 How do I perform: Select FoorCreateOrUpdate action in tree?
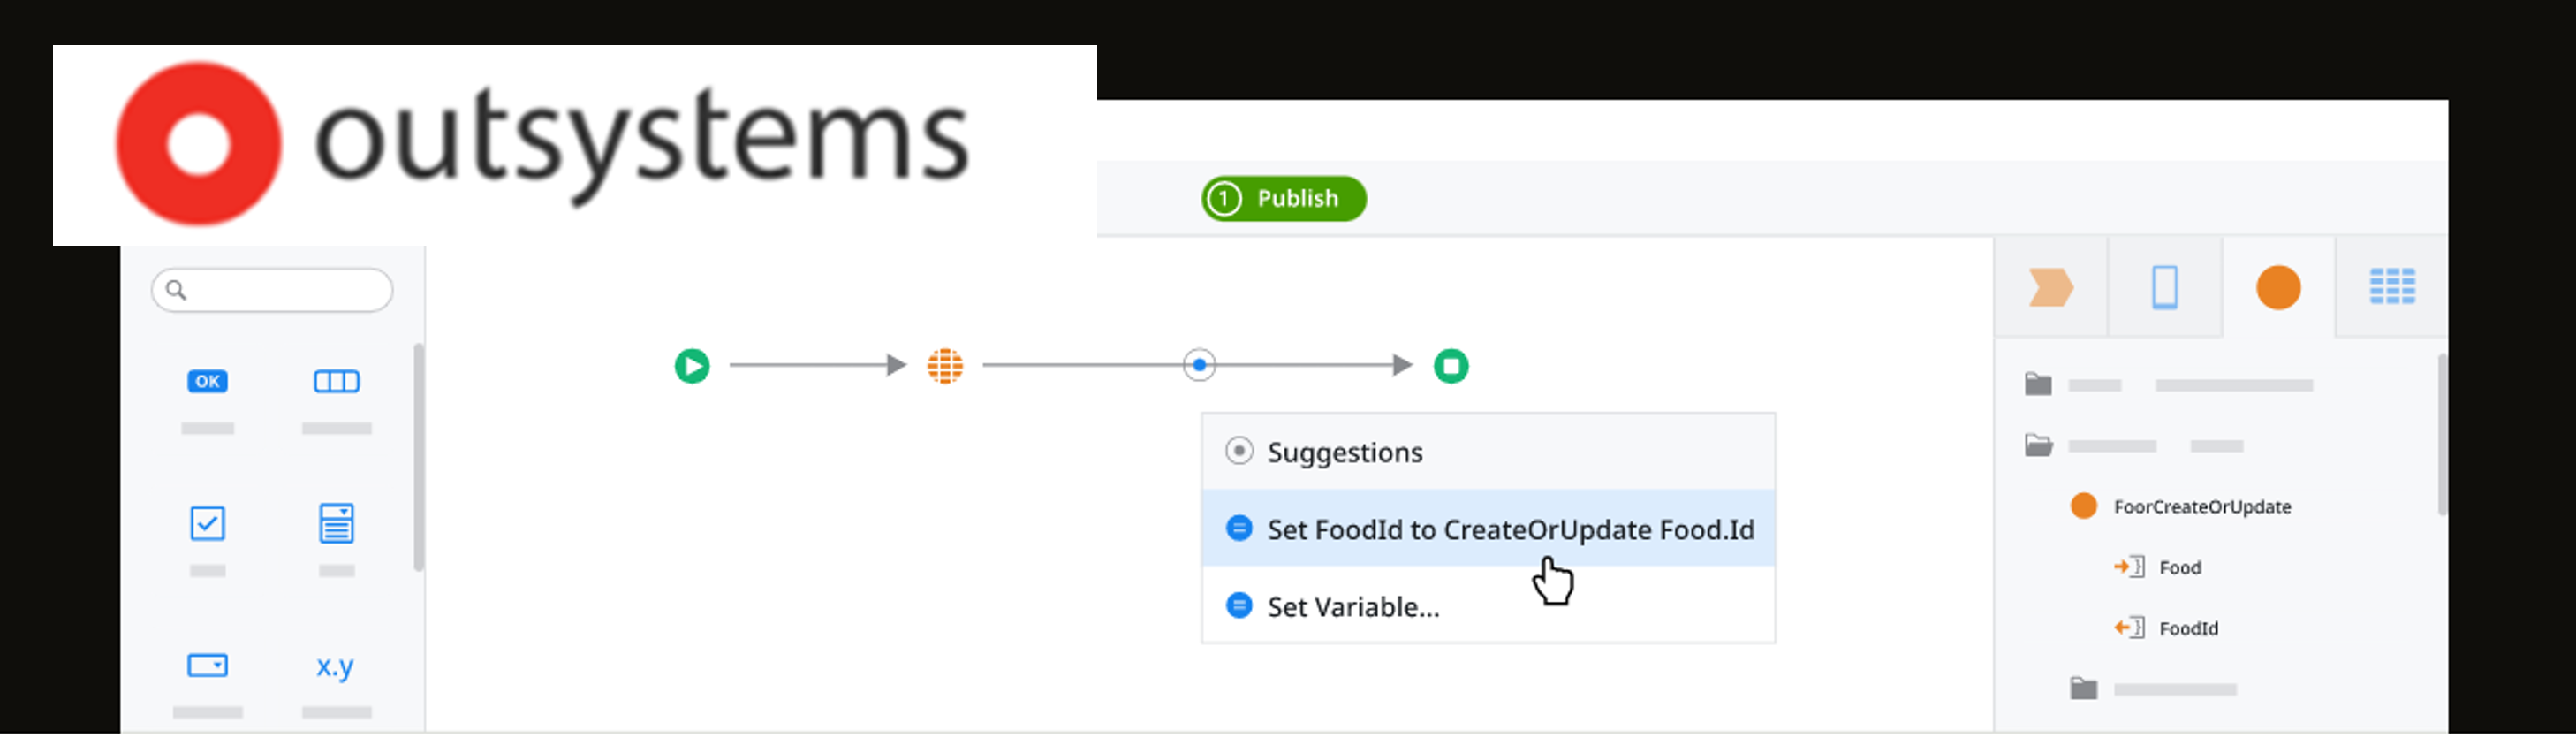(2201, 507)
